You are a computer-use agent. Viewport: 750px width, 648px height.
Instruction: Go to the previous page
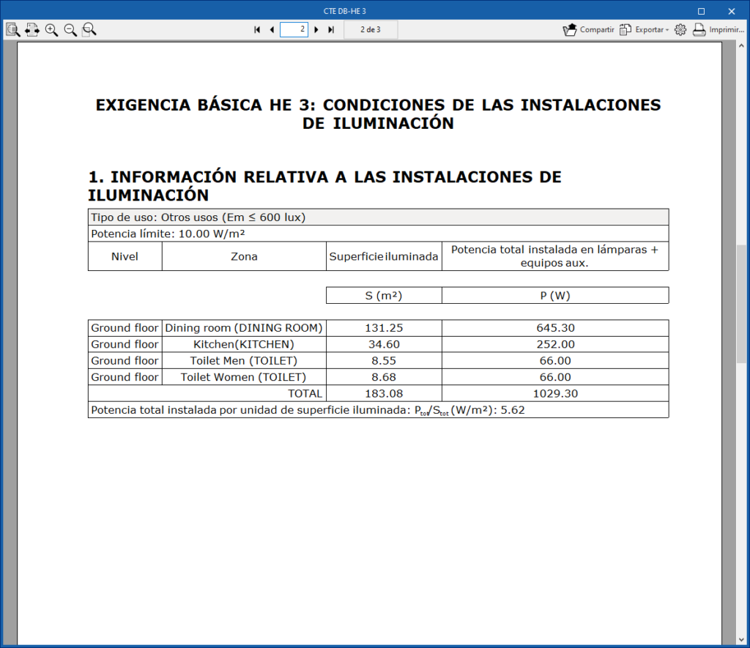[272, 29]
